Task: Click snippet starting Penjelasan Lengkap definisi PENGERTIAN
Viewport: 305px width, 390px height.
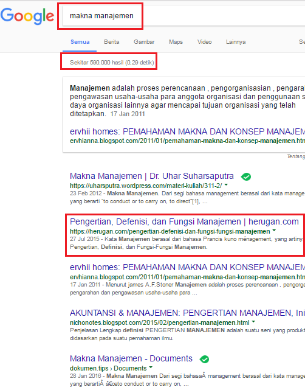Action: tap(187, 334)
